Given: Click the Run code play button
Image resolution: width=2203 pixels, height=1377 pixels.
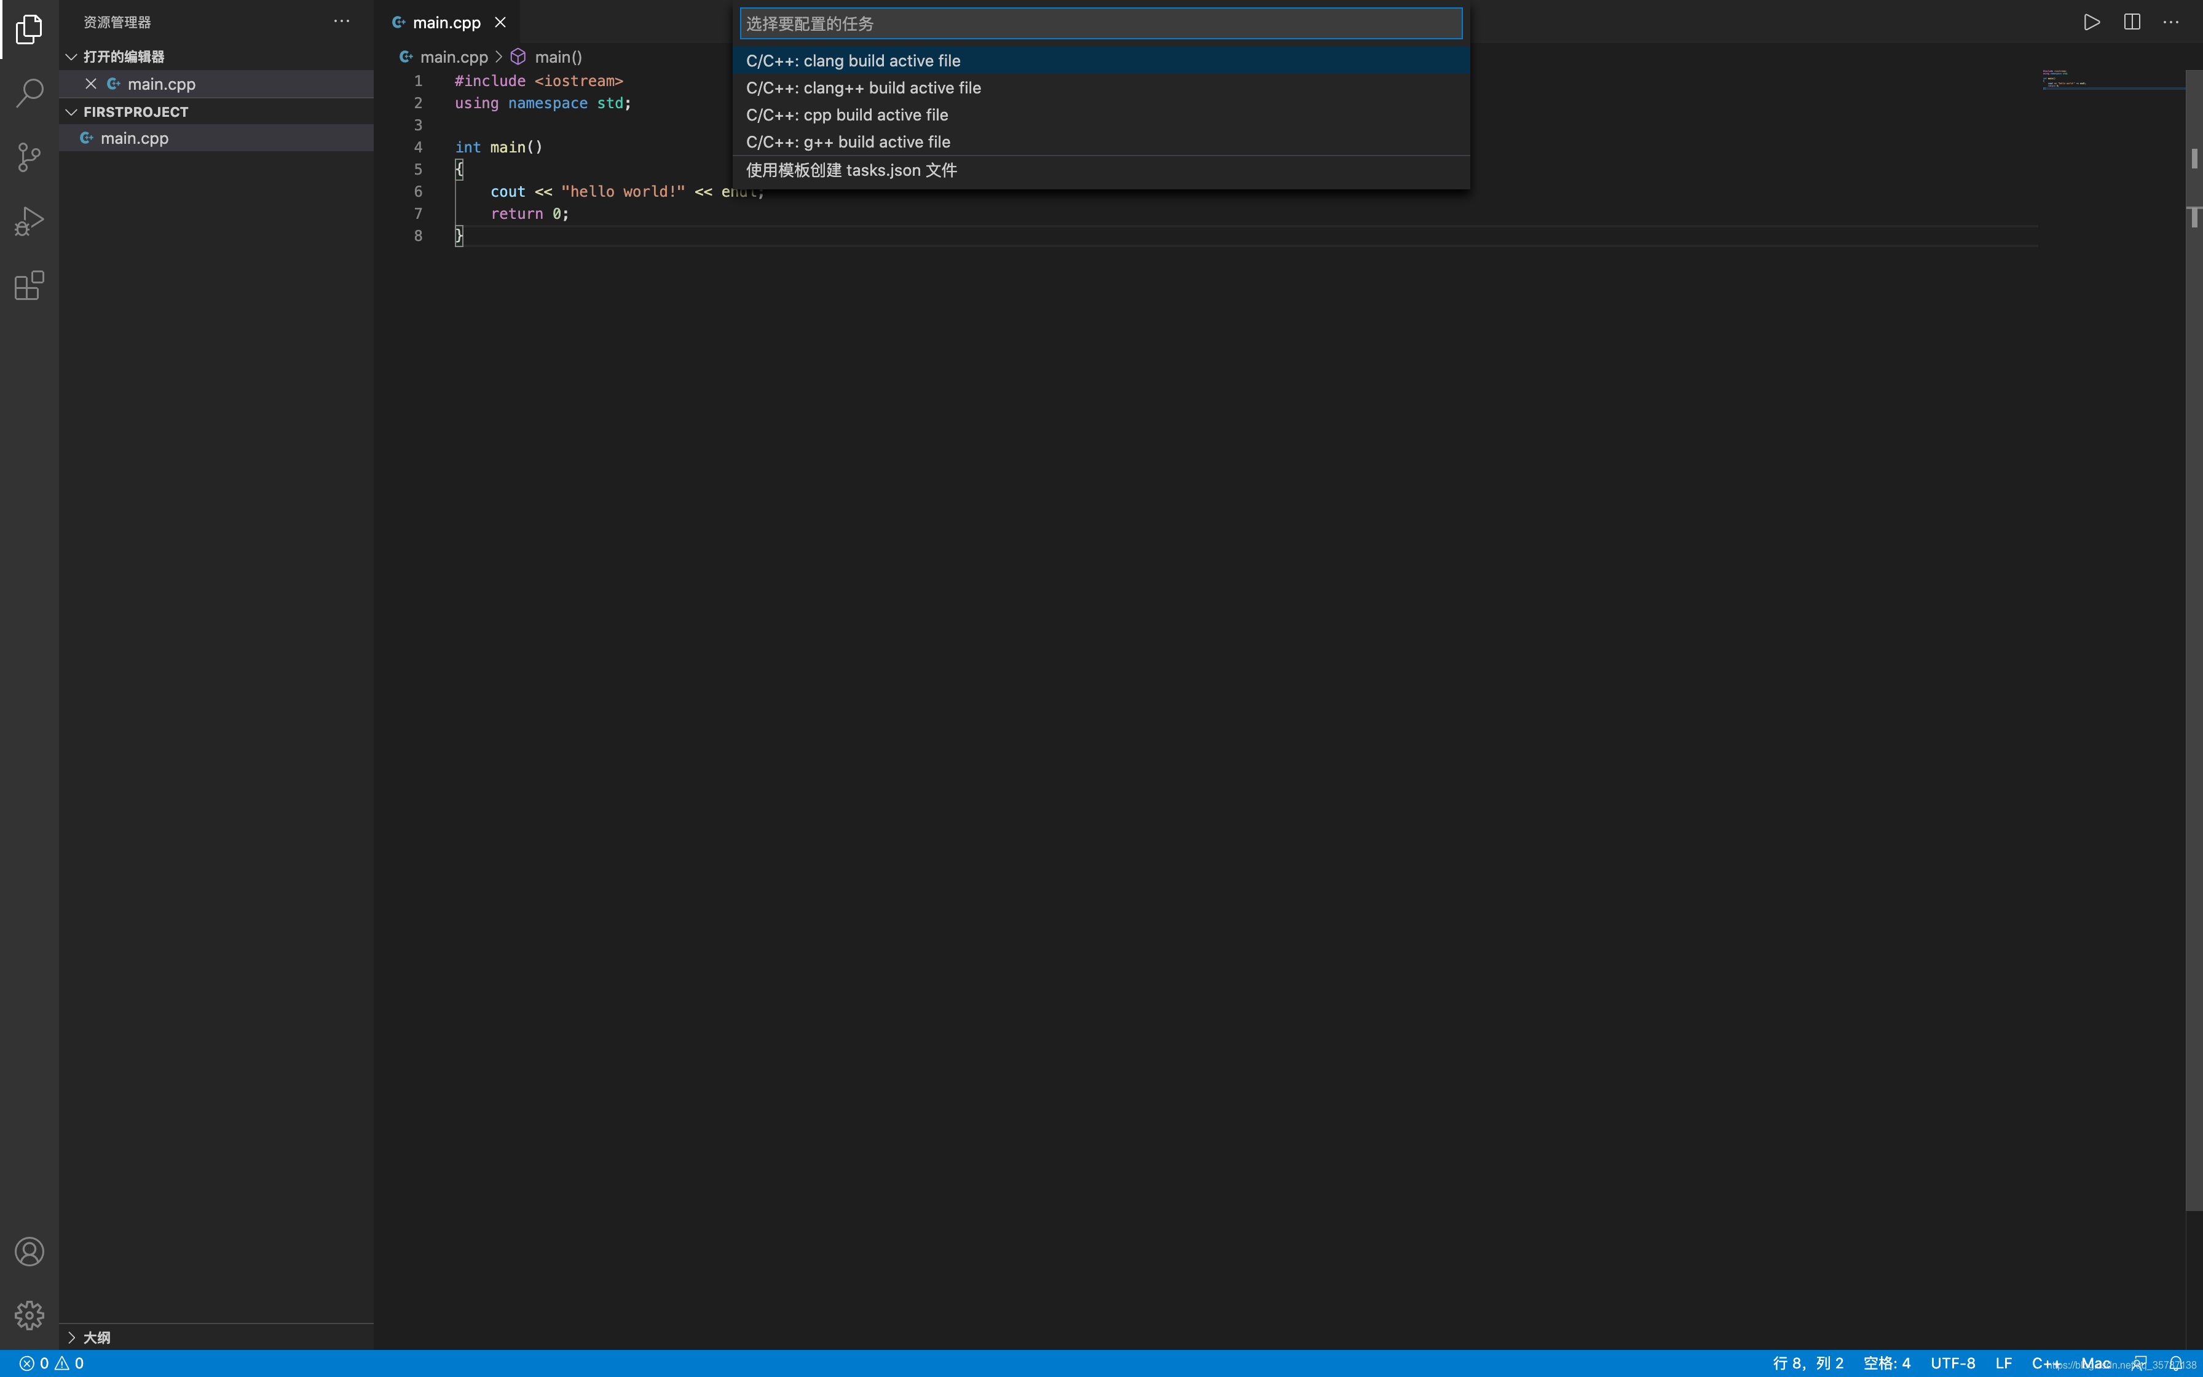Looking at the screenshot, I should [x=2091, y=22].
